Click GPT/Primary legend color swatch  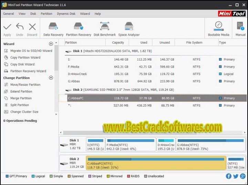click(7, 176)
